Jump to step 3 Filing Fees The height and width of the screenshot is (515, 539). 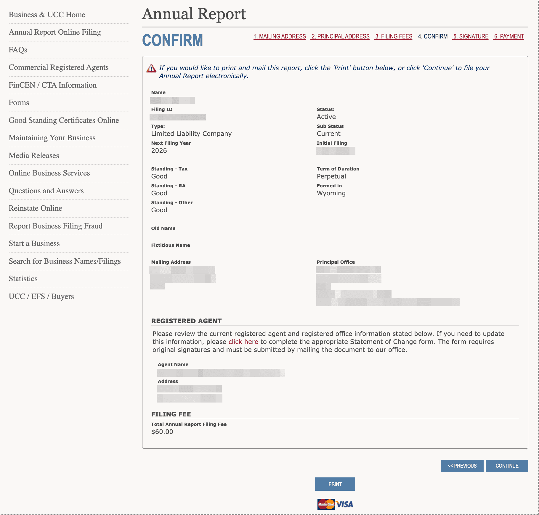click(394, 36)
